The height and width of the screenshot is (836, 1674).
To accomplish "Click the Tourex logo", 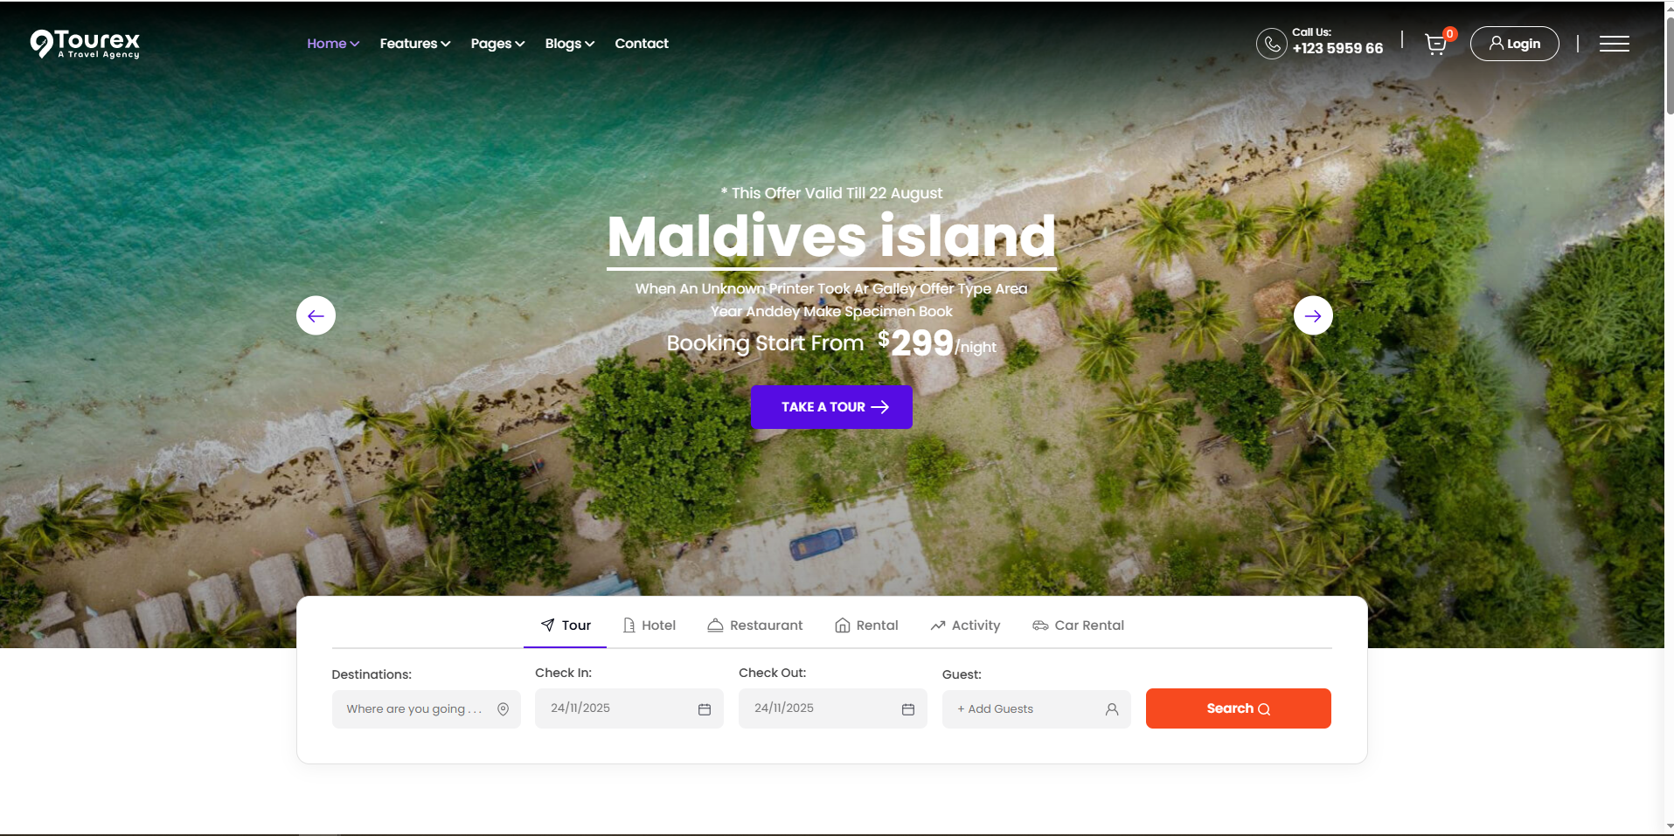I will tap(85, 44).
